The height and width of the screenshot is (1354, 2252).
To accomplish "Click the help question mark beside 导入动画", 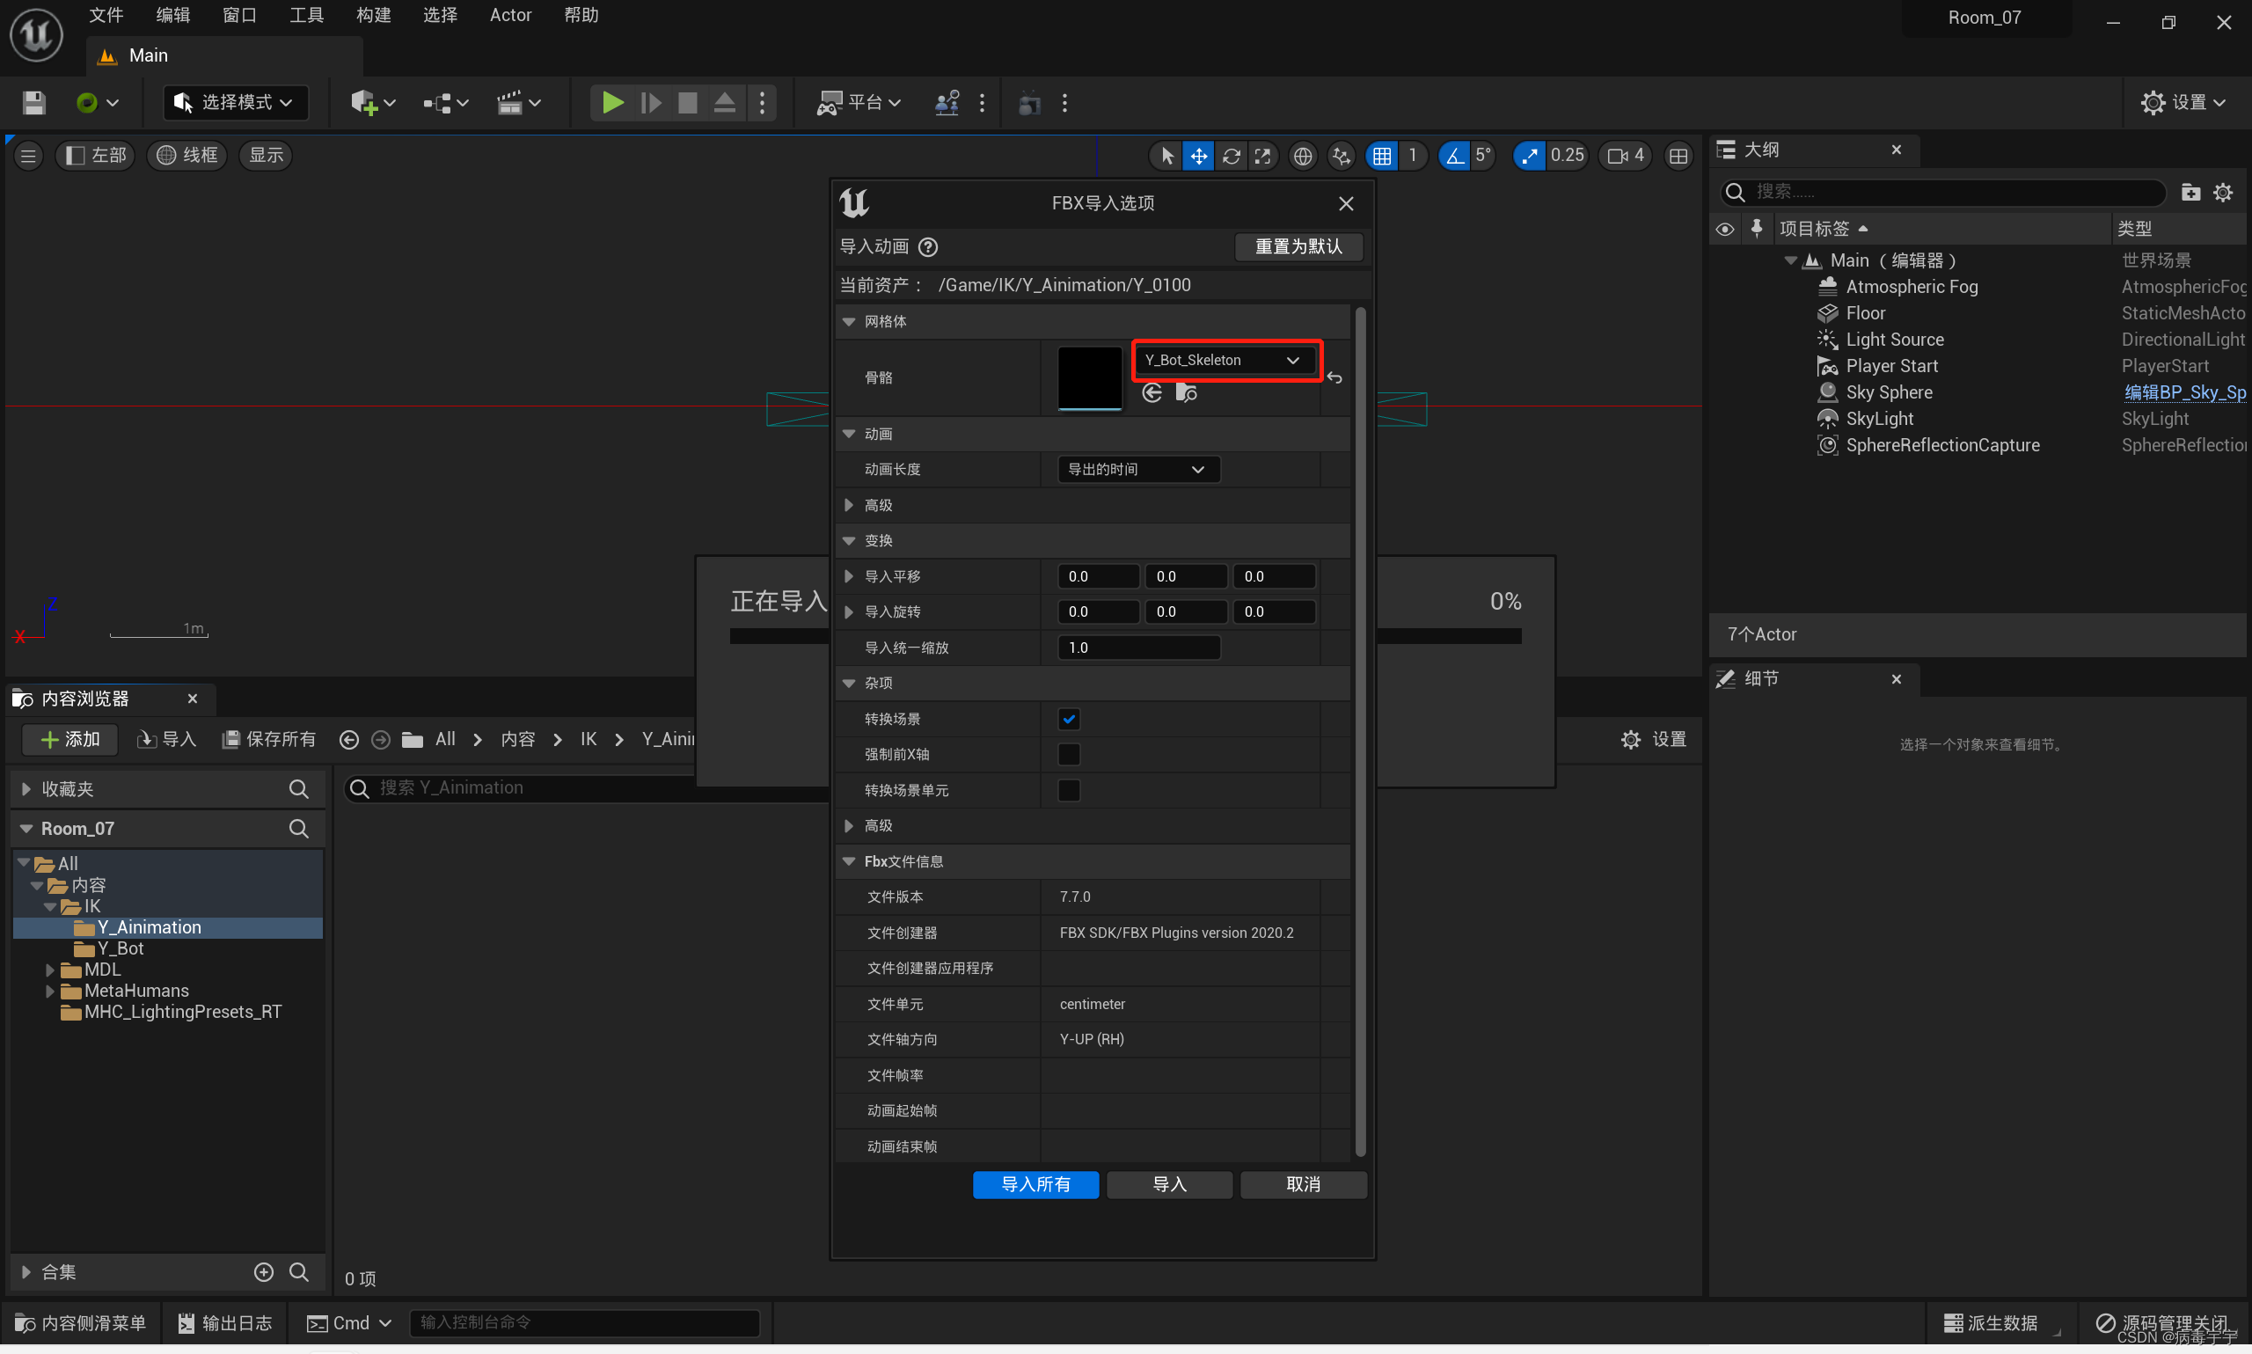I will click(x=927, y=247).
